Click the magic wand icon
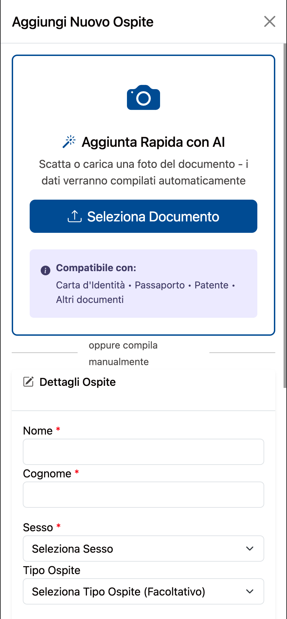Screen dimensions: 287x619 pos(69,142)
